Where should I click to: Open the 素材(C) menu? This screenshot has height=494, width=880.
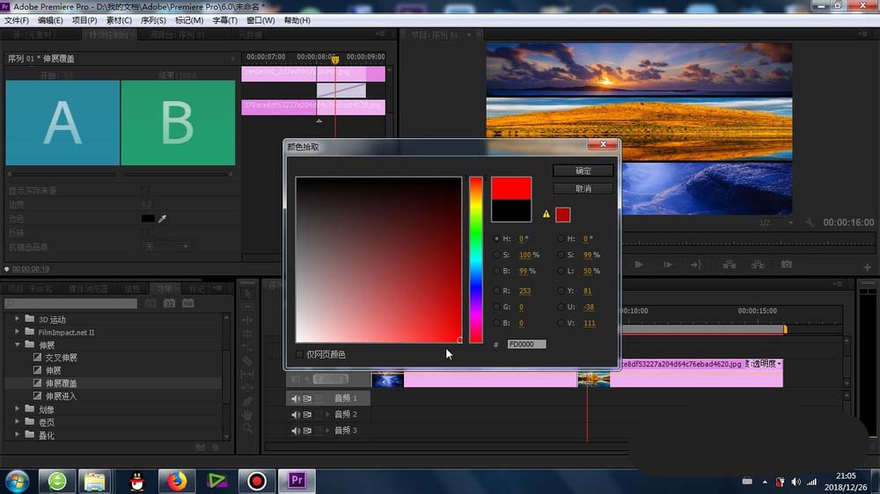point(119,20)
